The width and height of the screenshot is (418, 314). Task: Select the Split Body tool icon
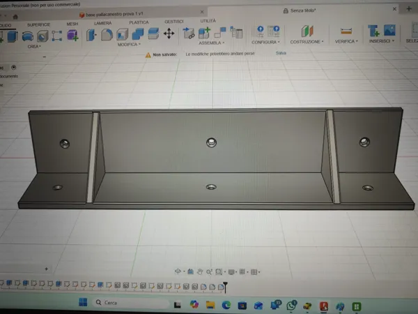[153, 33]
